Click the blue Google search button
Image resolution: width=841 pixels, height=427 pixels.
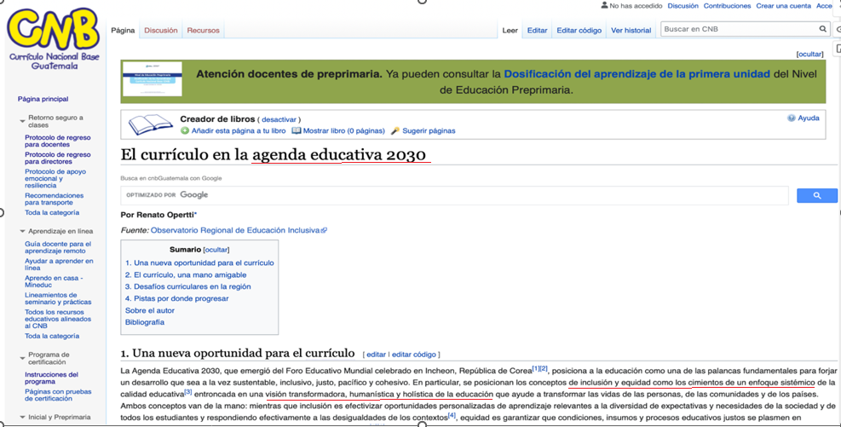pos(817,196)
